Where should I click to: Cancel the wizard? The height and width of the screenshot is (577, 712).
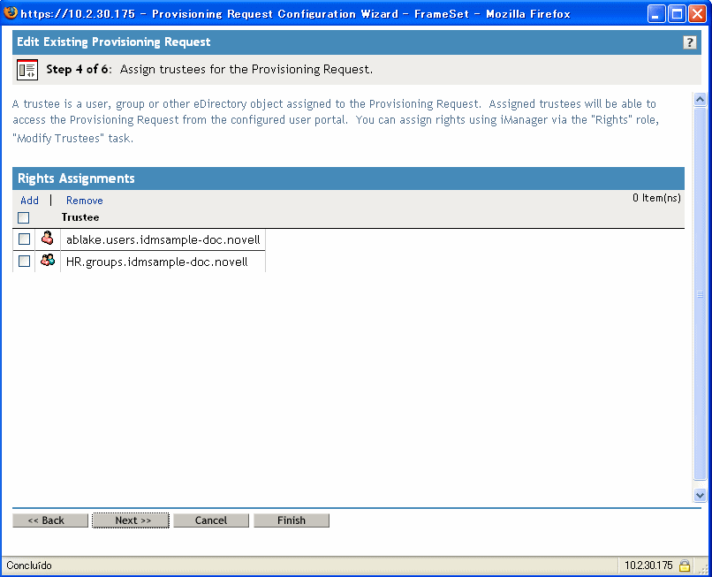211,520
